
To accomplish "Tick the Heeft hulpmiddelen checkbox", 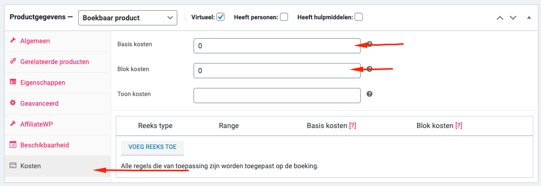I will coord(359,17).
